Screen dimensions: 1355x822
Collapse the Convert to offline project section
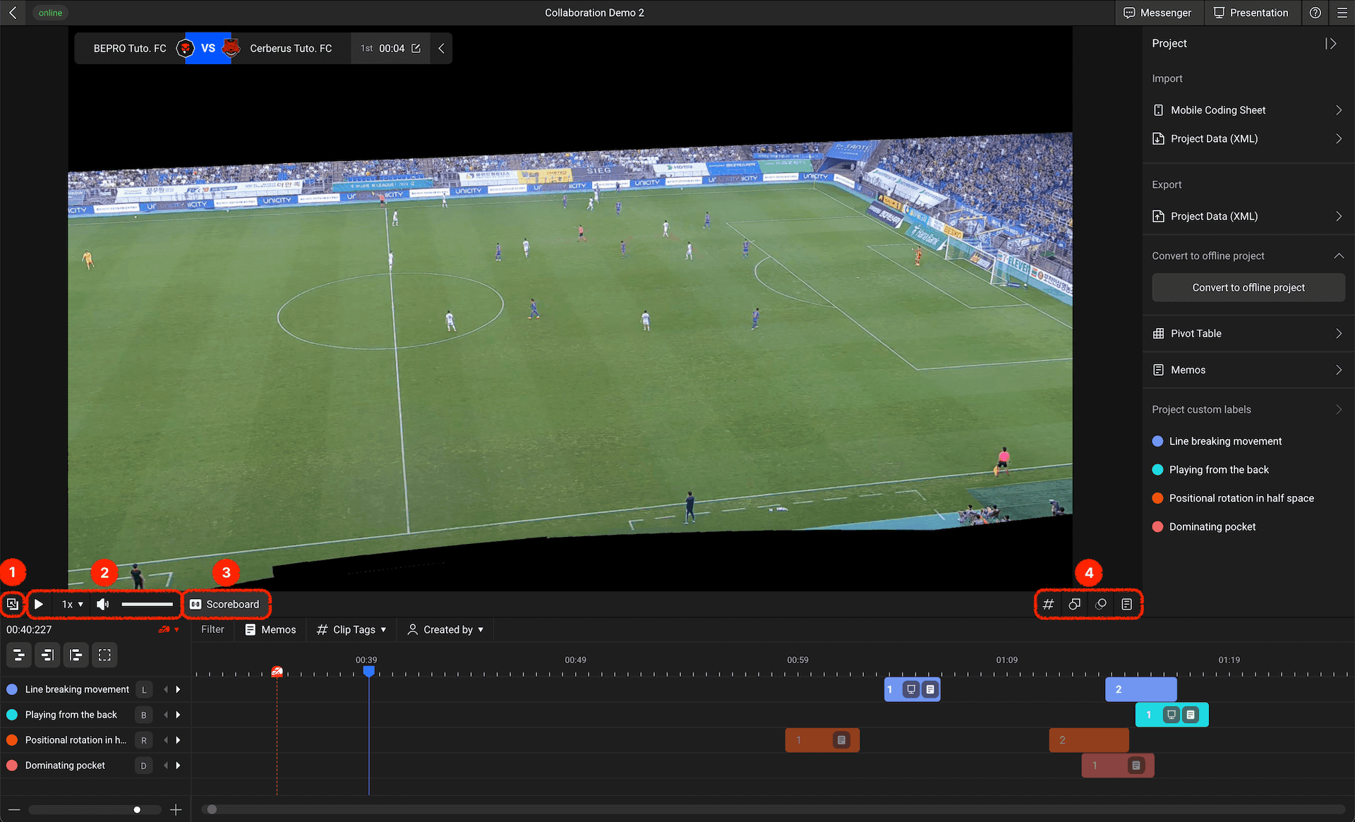coord(1338,256)
